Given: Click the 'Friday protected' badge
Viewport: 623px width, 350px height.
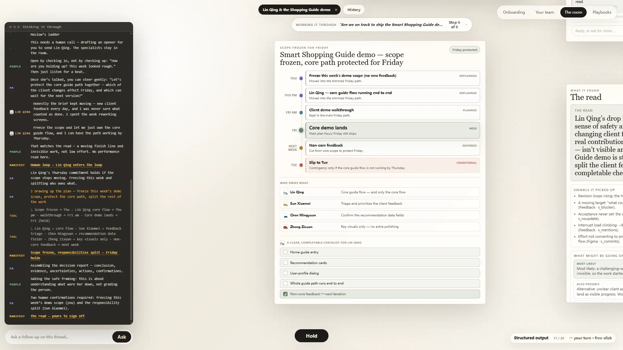Looking at the screenshot, I should pos(465,50).
